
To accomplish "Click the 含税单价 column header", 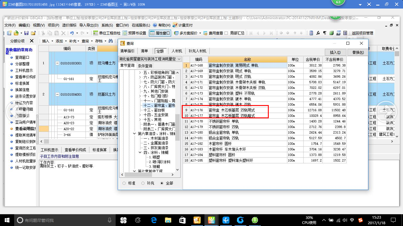I will tap(313, 59).
